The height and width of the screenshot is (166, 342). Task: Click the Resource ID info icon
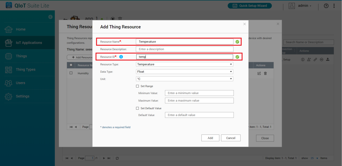121,57
